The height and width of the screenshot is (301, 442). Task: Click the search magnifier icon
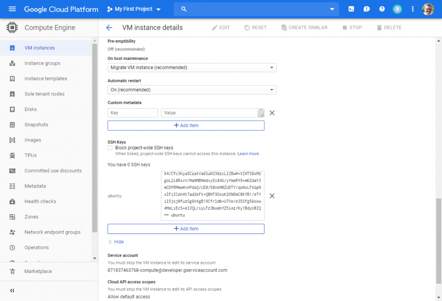[184, 9]
